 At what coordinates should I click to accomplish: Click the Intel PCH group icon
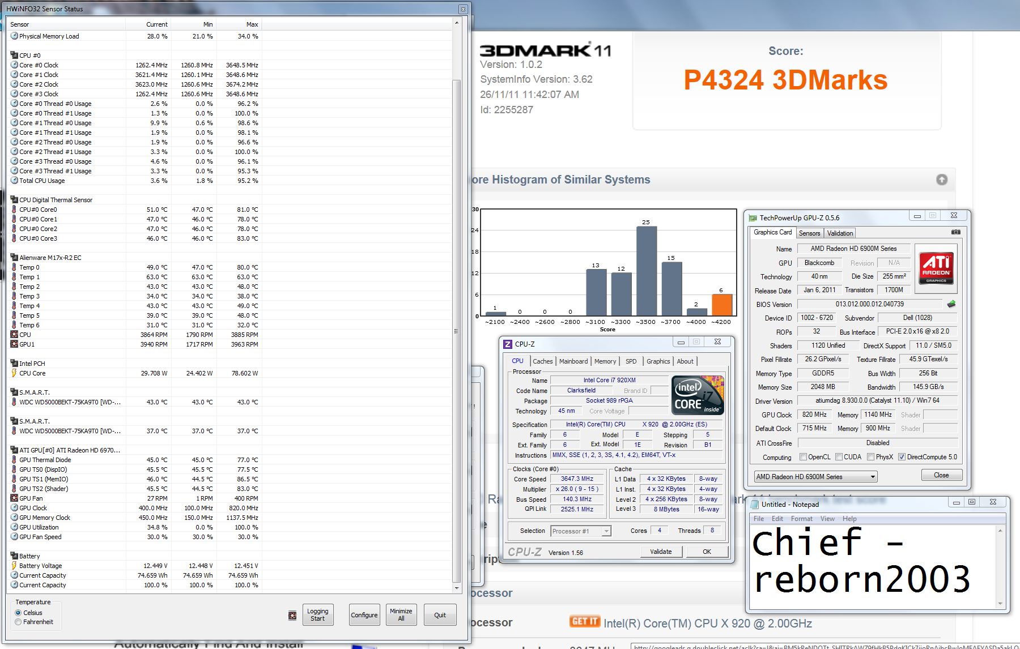[x=14, y=364]
